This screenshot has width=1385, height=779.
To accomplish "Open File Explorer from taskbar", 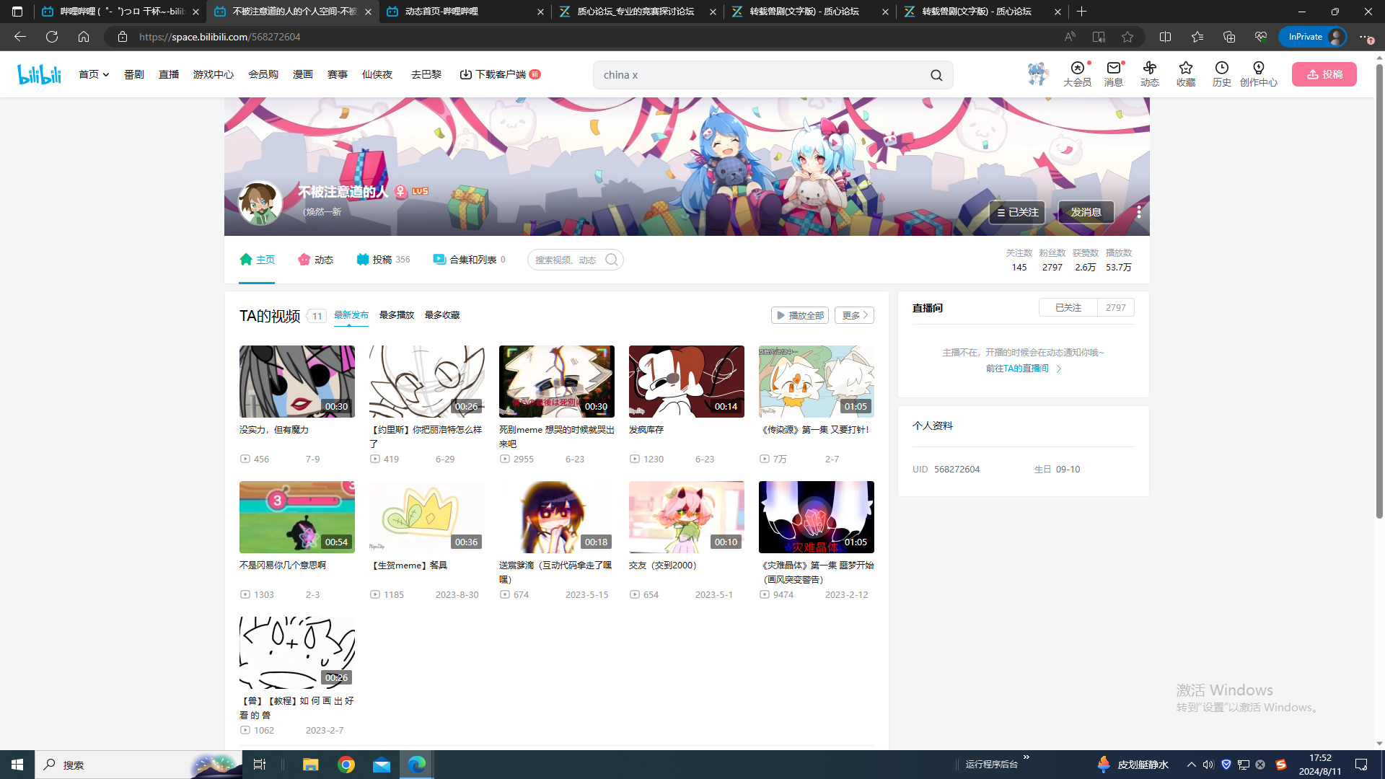I will tap(310, 765).
